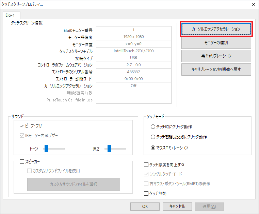This screenshot has width=259, height=214.
Task: Choose タッチを離したときにクリック動作 mode
Action: 153,137
